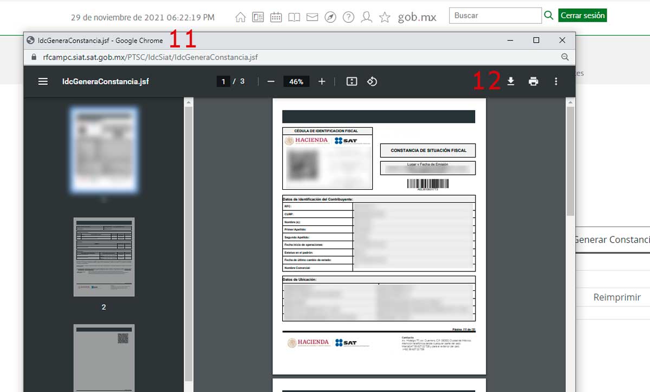Click the fit to page icon
Image resolution: width=650 pixels, height=392 pixels.
[x=352, y=82]
